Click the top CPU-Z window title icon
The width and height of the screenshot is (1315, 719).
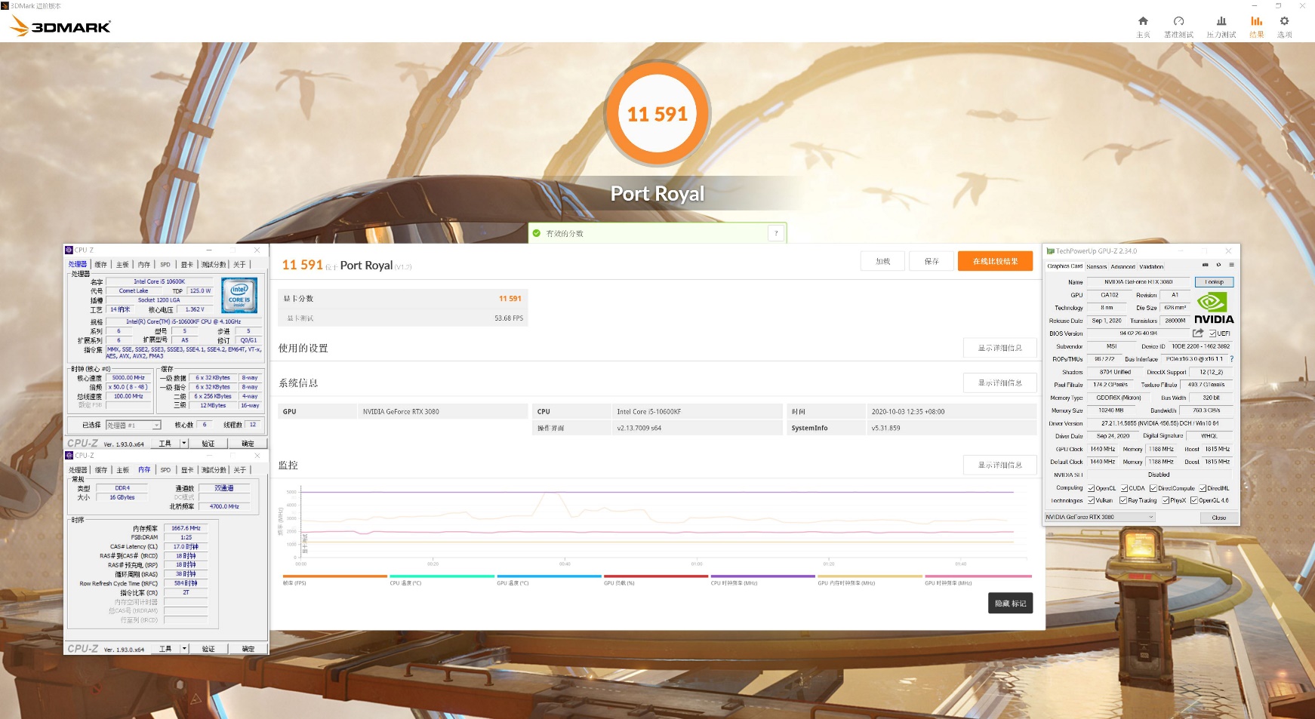click(69, 250)
